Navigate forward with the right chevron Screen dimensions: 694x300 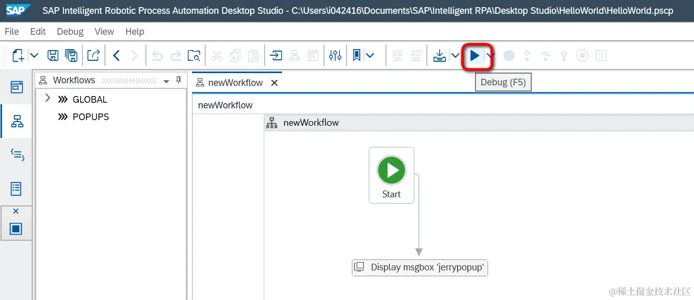point(135,55)
